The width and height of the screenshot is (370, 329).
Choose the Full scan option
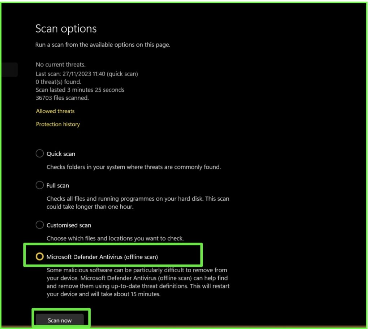tap(40, 185)
